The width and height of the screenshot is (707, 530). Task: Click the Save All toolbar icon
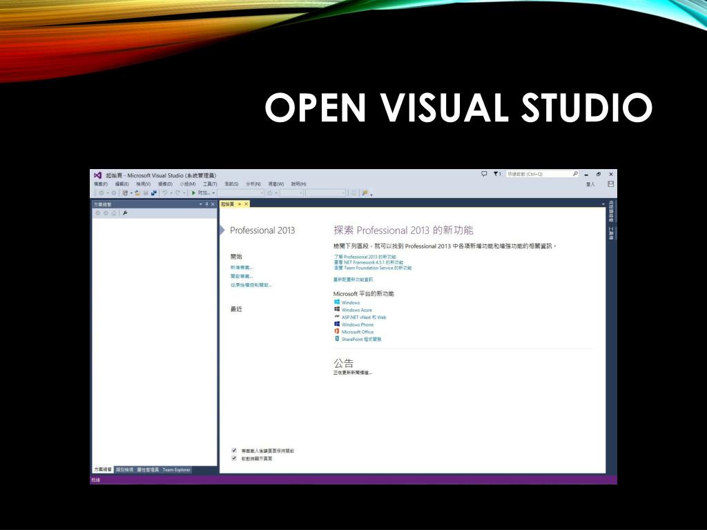coord(154,193)
